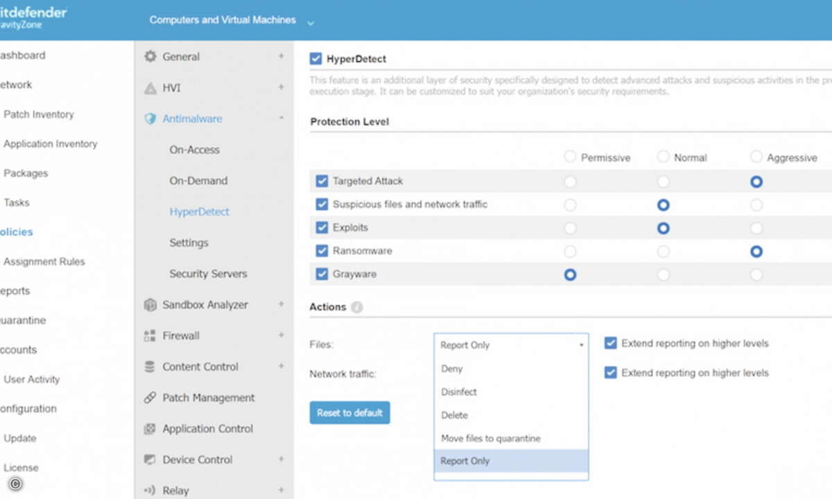The height and width of the screenshot is (499, 832).
Task: Expand the General section plus
Action: coord(281,56)
